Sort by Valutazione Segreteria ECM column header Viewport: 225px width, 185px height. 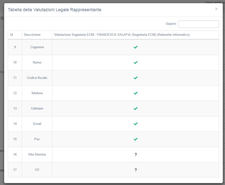pos(122,35)
